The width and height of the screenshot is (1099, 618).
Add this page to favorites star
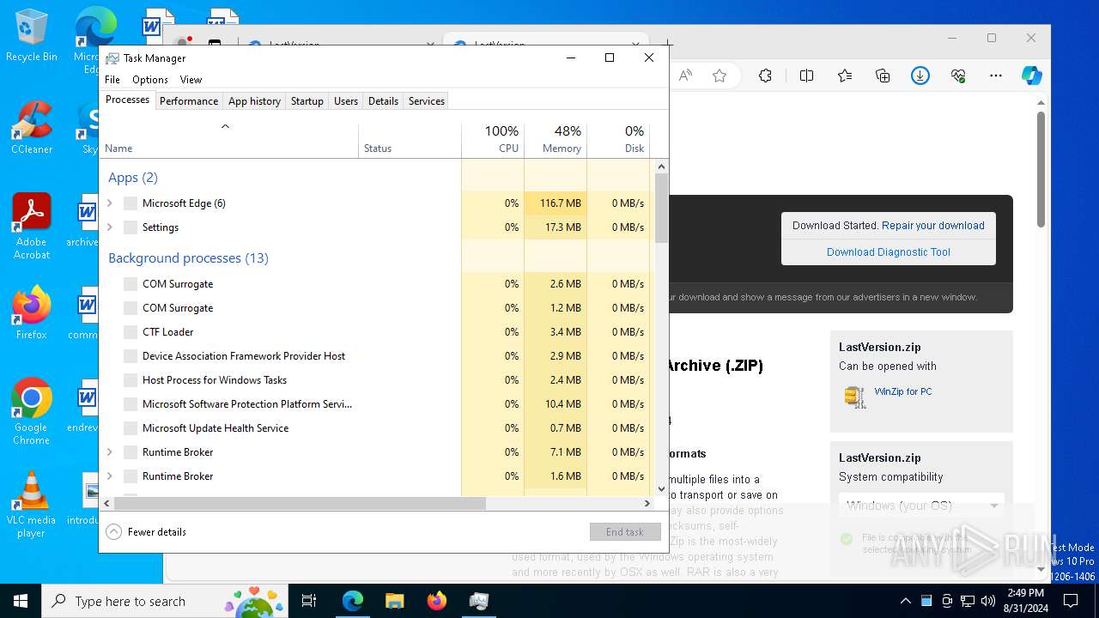pyautogui.click(x=720, y=76)
